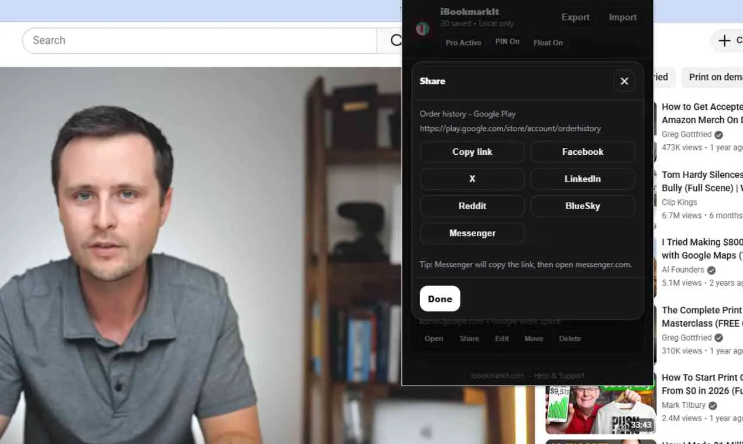Click the Edit action under admin.google.com bookmark
This screenshot has width=743, height=444.
[502, 338]
